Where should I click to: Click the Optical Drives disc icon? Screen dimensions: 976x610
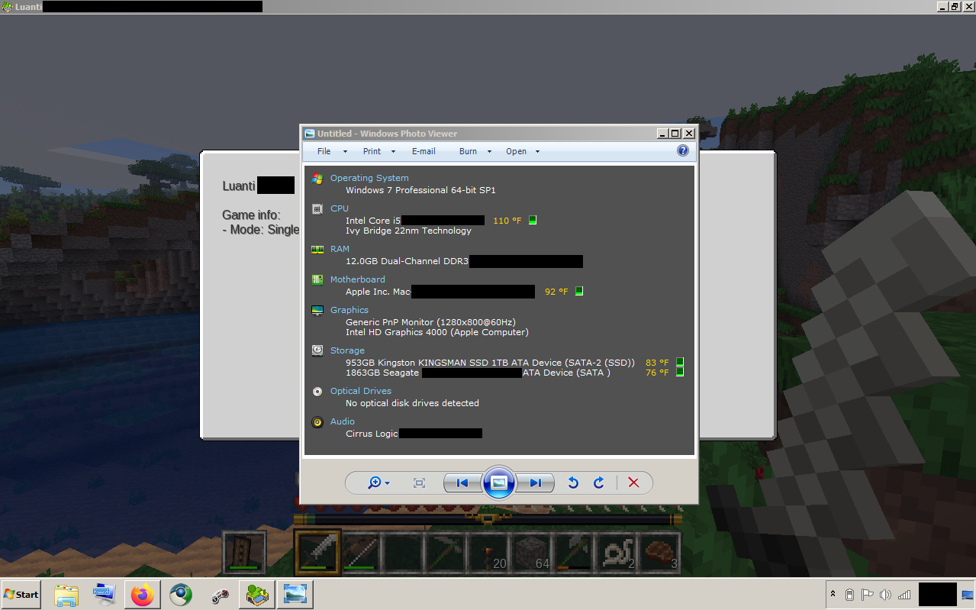point(317,391)
